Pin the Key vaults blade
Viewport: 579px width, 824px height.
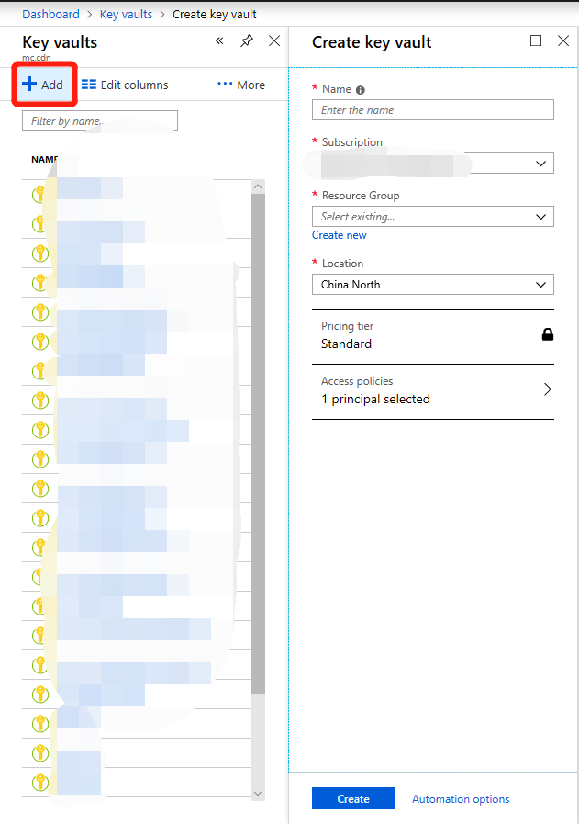click(x=246, y=41)
